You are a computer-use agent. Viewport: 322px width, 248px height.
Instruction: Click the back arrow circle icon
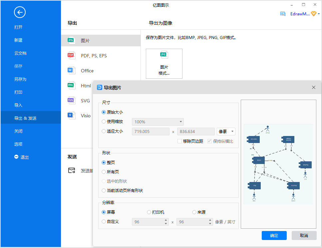tap(20, 12)
